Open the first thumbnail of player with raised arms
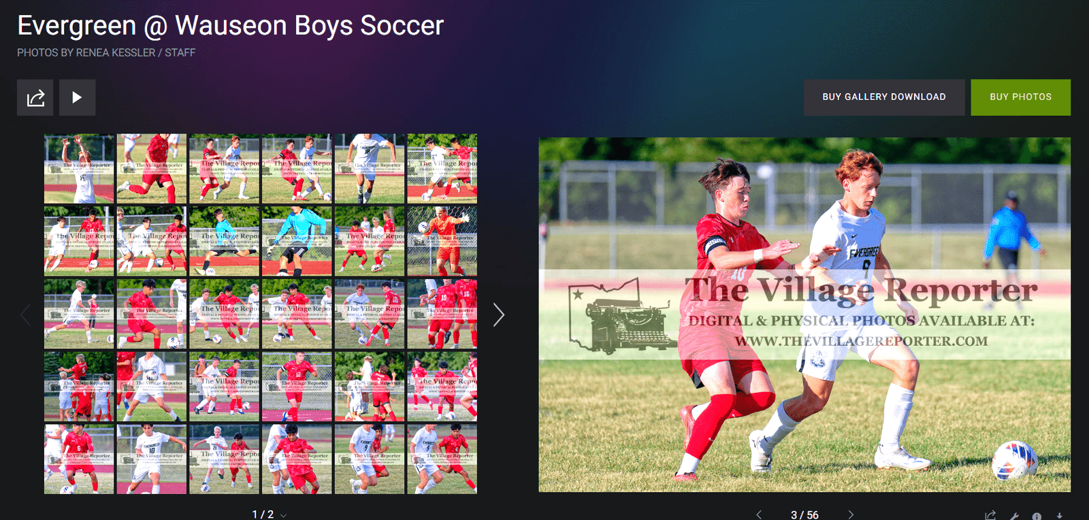 (x=79, y=169)
